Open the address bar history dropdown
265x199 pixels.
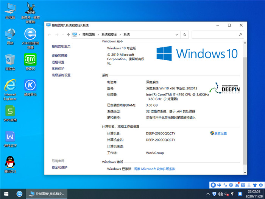[x=177, y=35]
